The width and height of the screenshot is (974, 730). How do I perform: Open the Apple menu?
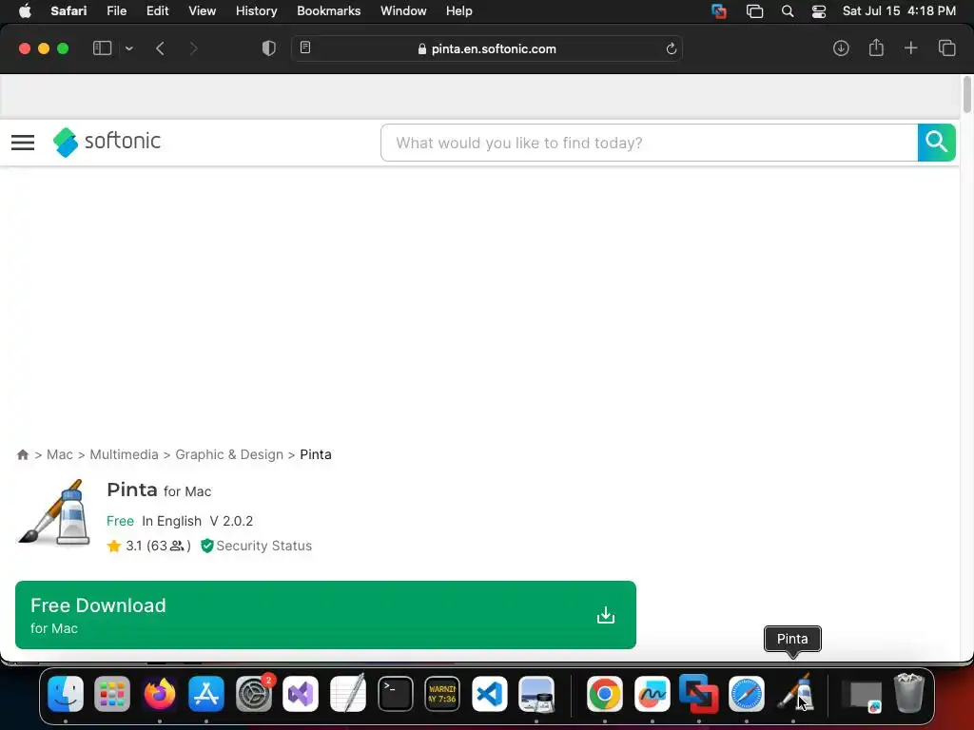[25, 11]
